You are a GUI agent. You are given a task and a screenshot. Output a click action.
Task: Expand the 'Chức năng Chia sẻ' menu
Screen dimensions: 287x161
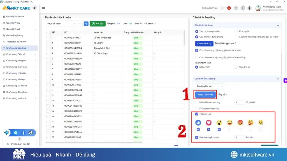pos(19,54)
